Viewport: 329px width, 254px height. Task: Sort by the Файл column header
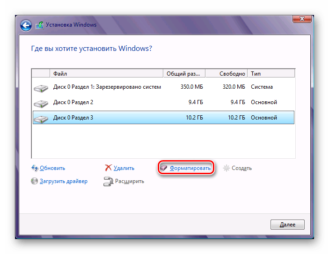(x=107, y=73)
